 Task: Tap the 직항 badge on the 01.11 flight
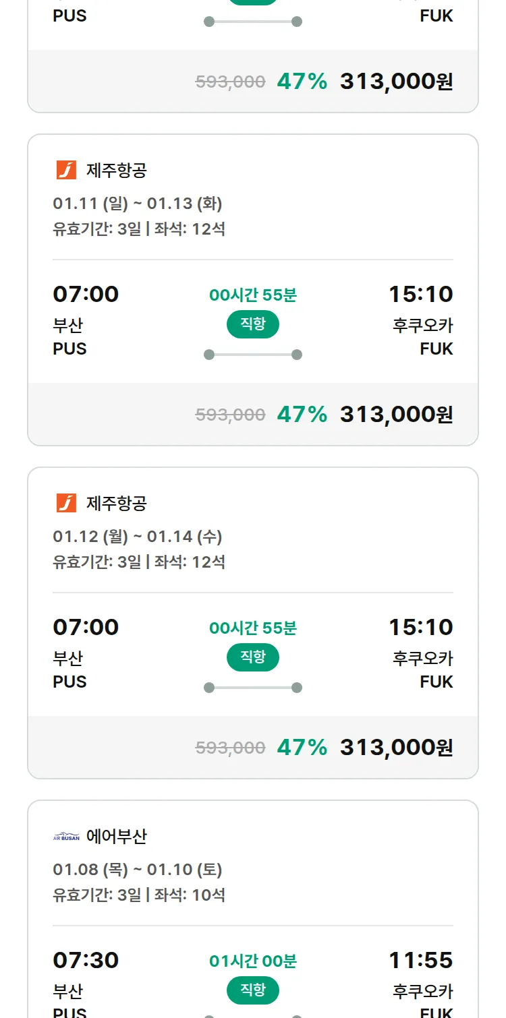point(253,324)
